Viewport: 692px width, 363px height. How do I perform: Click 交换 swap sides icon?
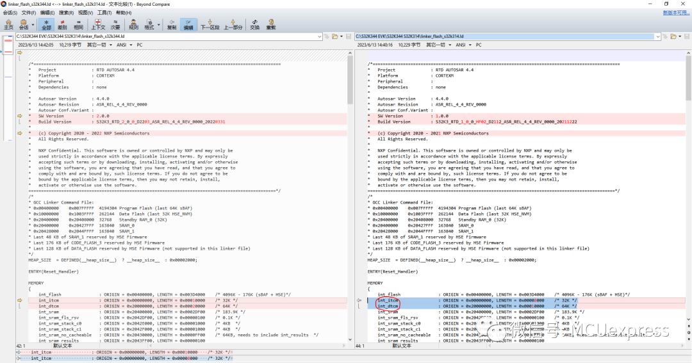(x=254, y=24)
